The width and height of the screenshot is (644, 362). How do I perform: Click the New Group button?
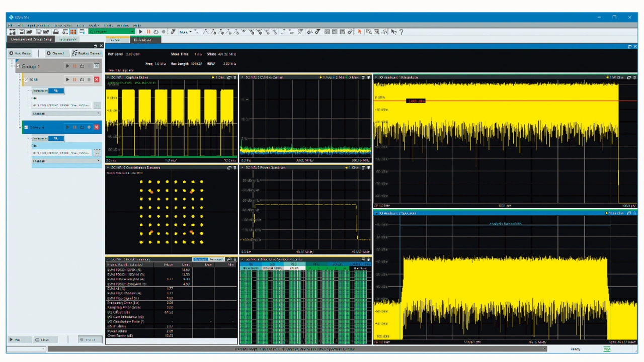click(20, 53)
